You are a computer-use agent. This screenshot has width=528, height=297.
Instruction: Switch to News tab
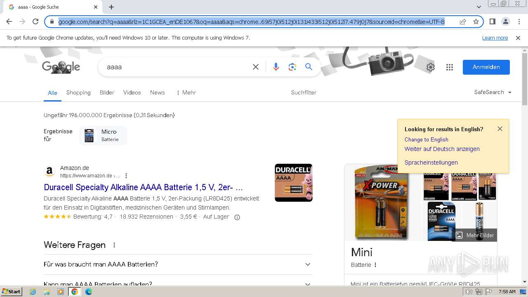coord(157,92)
